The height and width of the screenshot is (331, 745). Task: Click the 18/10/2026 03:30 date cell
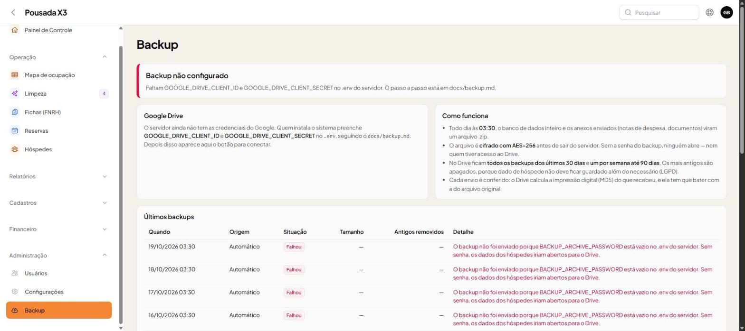pyautogui.click(x=172, y=269)
